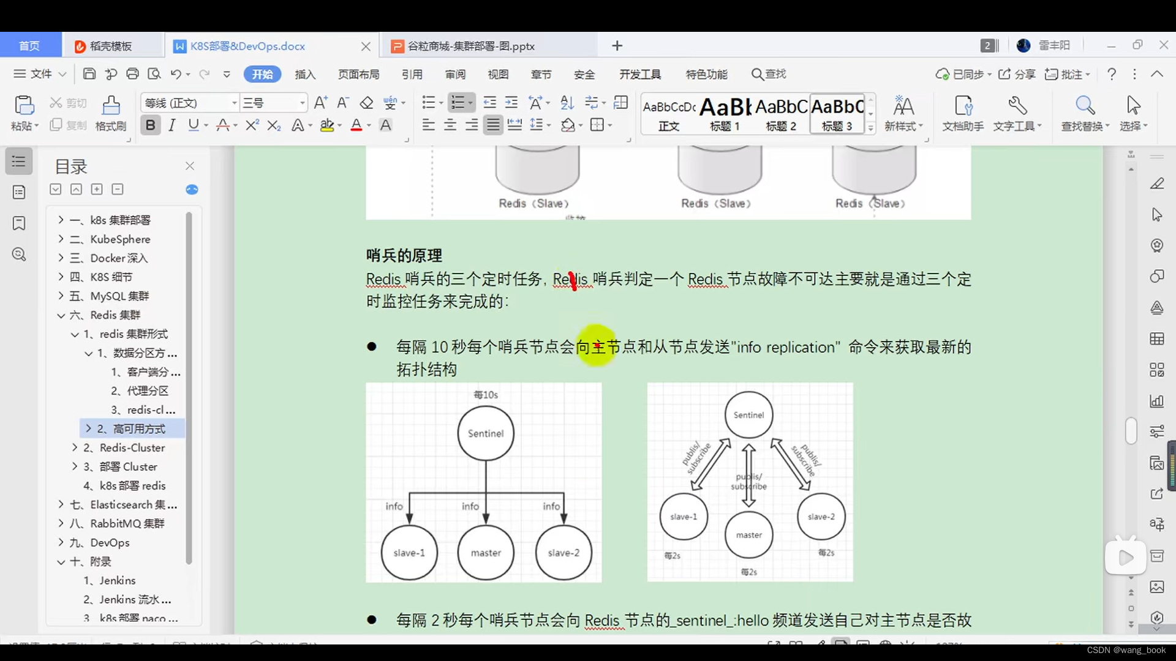The width and height of the screenshot is (1176, 661).
Task: Click the Sort icon in paragraph group
Action: pos(567,102)
